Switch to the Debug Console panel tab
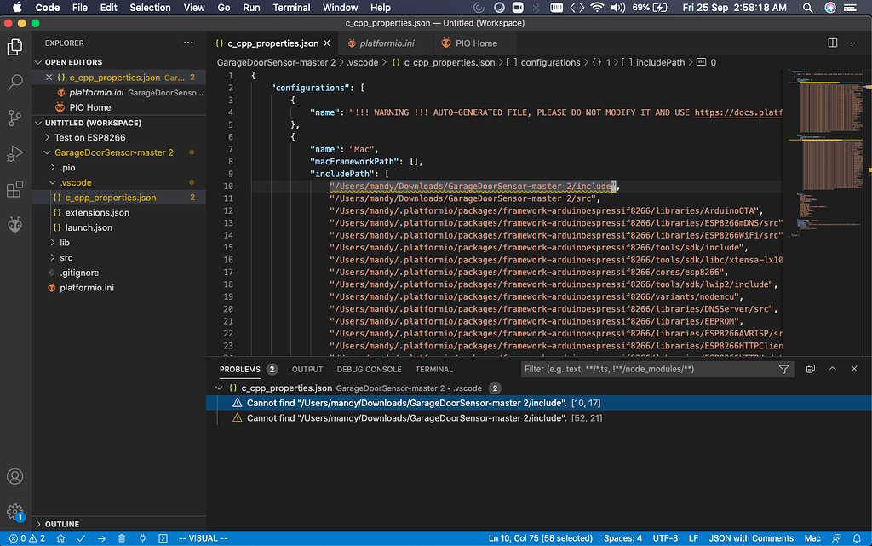Image resolution: width=872 pixels, height=546 pixels. [x=370, y=369]
